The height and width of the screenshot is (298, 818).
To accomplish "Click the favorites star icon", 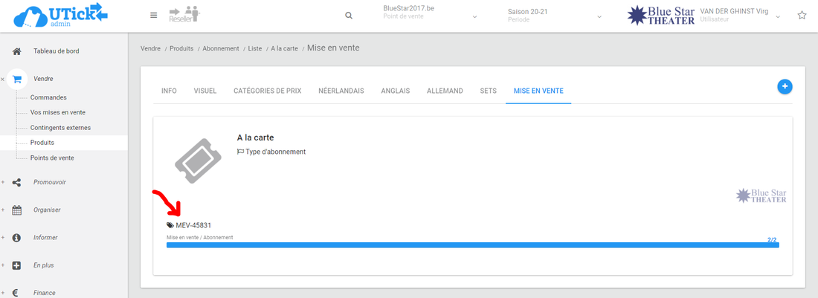I will tap(802, 15).
